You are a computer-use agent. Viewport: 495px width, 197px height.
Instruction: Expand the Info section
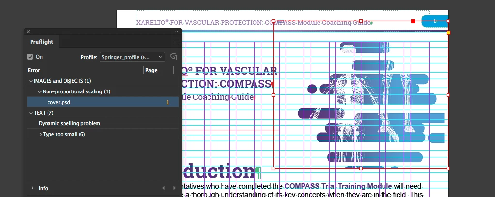point(32,188)
